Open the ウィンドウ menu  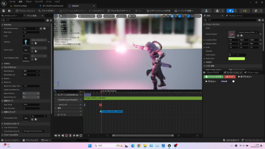pos(39,2)
